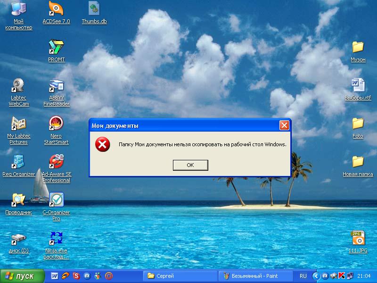Open the пуск Start menu
Viewport: 377px width, 283px height.
22,276
